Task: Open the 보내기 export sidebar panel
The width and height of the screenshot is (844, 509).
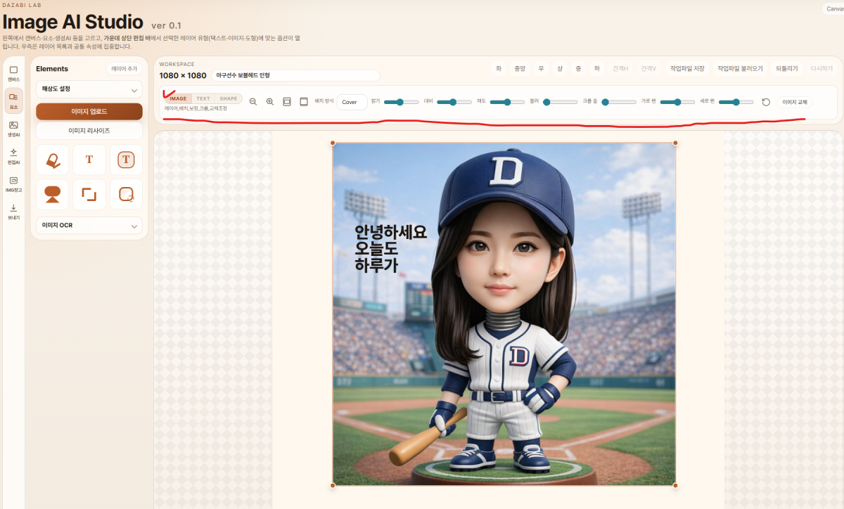Action: tap(13, 212)
